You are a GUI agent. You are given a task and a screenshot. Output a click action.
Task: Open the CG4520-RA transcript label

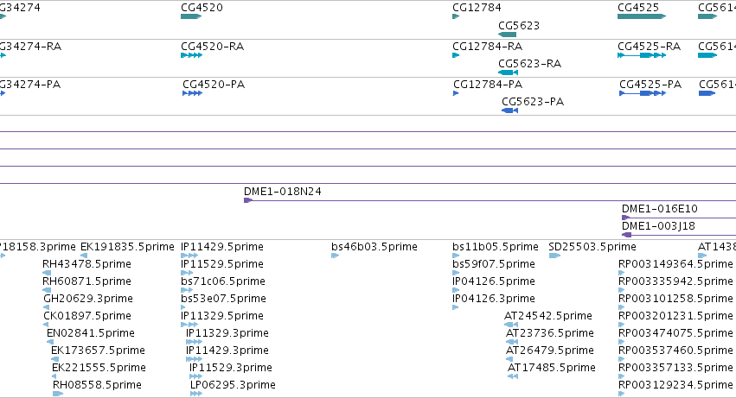(x=212, y=47)
